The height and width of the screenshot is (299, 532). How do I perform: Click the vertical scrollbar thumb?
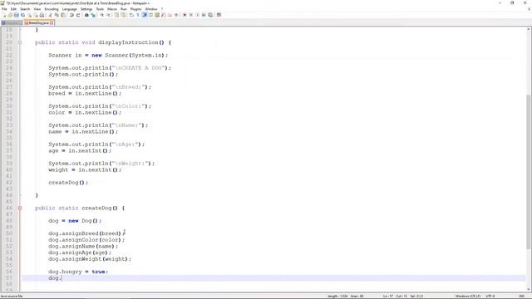(529, 171)
